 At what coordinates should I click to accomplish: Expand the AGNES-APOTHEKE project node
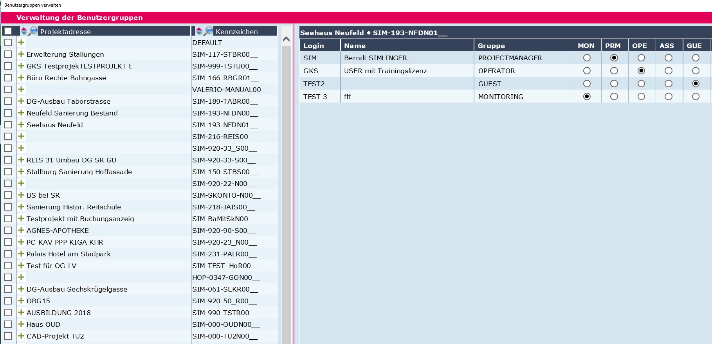(x=21, y=230)
